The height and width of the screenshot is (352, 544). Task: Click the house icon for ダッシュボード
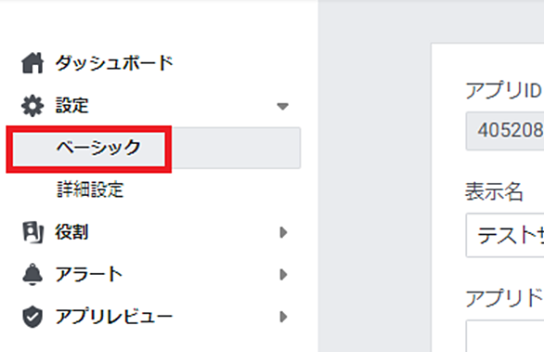(x=32, y=63)
